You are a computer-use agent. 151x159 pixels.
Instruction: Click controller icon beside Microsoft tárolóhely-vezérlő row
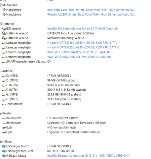(x=4, y=38)
